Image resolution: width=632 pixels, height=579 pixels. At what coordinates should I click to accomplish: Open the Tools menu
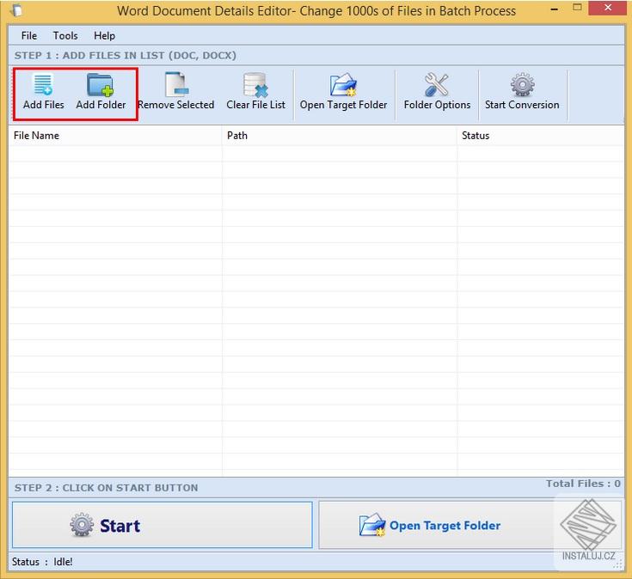click(x=65, y=36)
